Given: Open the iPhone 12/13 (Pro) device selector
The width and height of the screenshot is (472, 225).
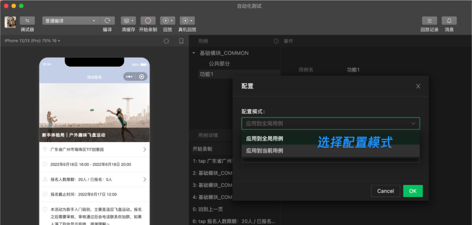Looking at the screenshot, I should pyautogui.click(x=32, y=41).
